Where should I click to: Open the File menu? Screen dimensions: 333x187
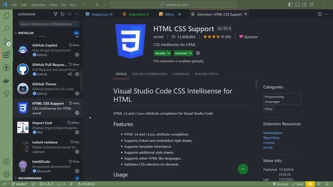click(14, 5)
